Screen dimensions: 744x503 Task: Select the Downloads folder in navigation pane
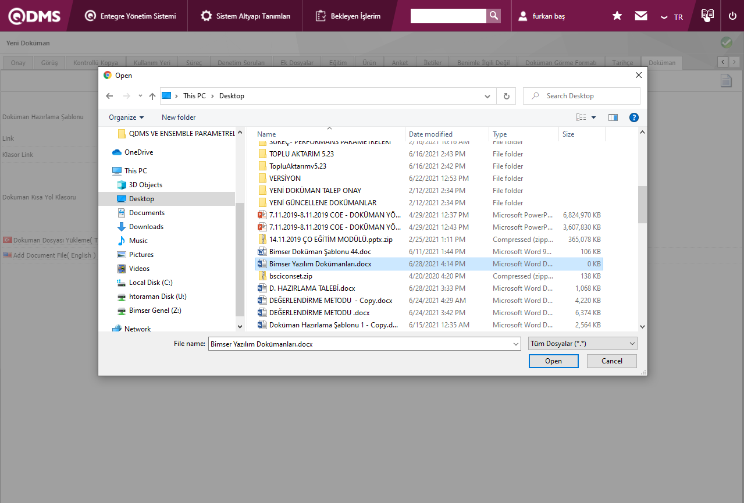click(x=146, y=227)
